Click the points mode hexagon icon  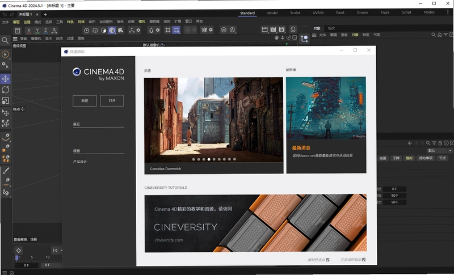click(x=87, y=30)
